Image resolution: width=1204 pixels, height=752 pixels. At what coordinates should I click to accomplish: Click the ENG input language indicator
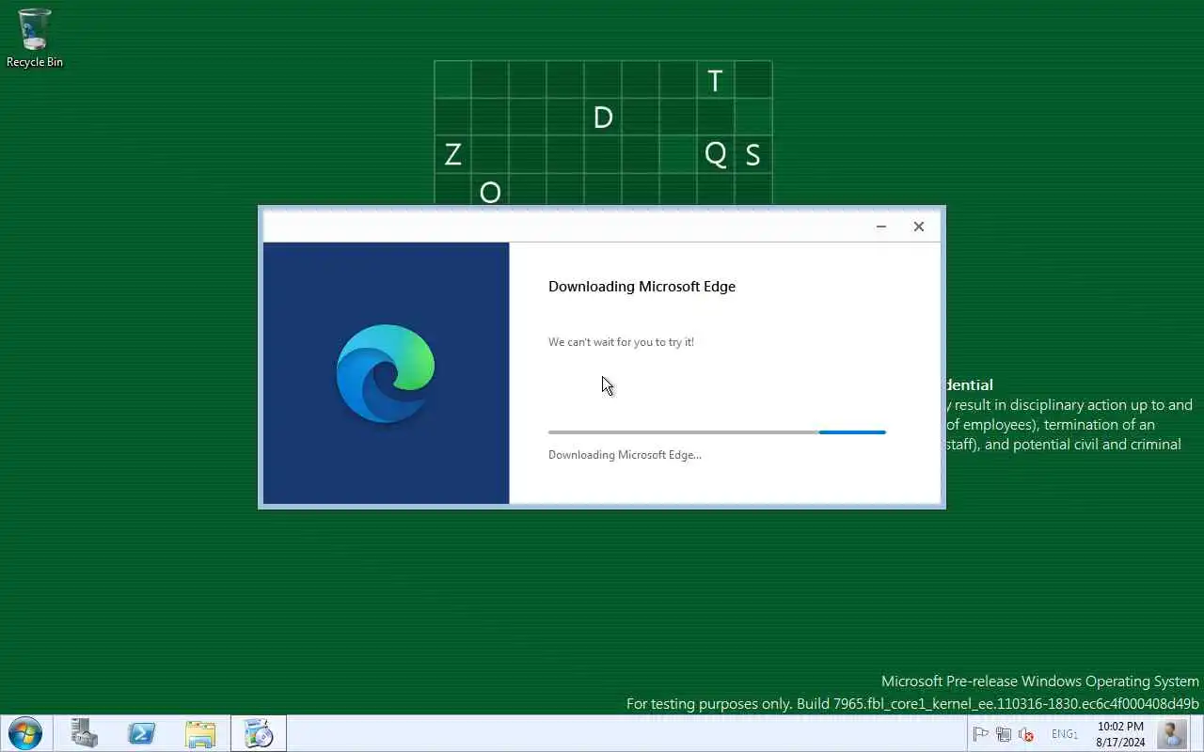(1064, 734)
